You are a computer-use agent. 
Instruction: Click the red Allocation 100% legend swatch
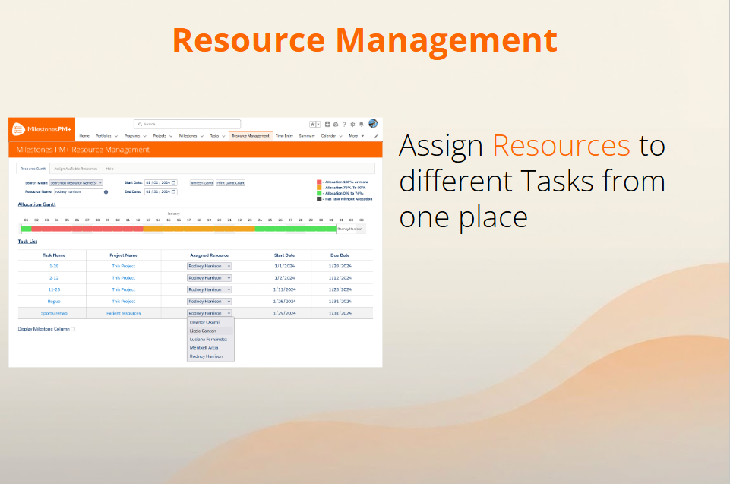click(319, 182)
